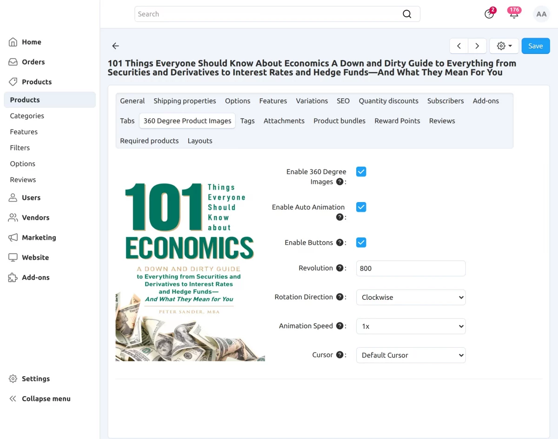Open the Product bundles tab
The width and height of the screenshot is (558, 439).
click(339, 121)
